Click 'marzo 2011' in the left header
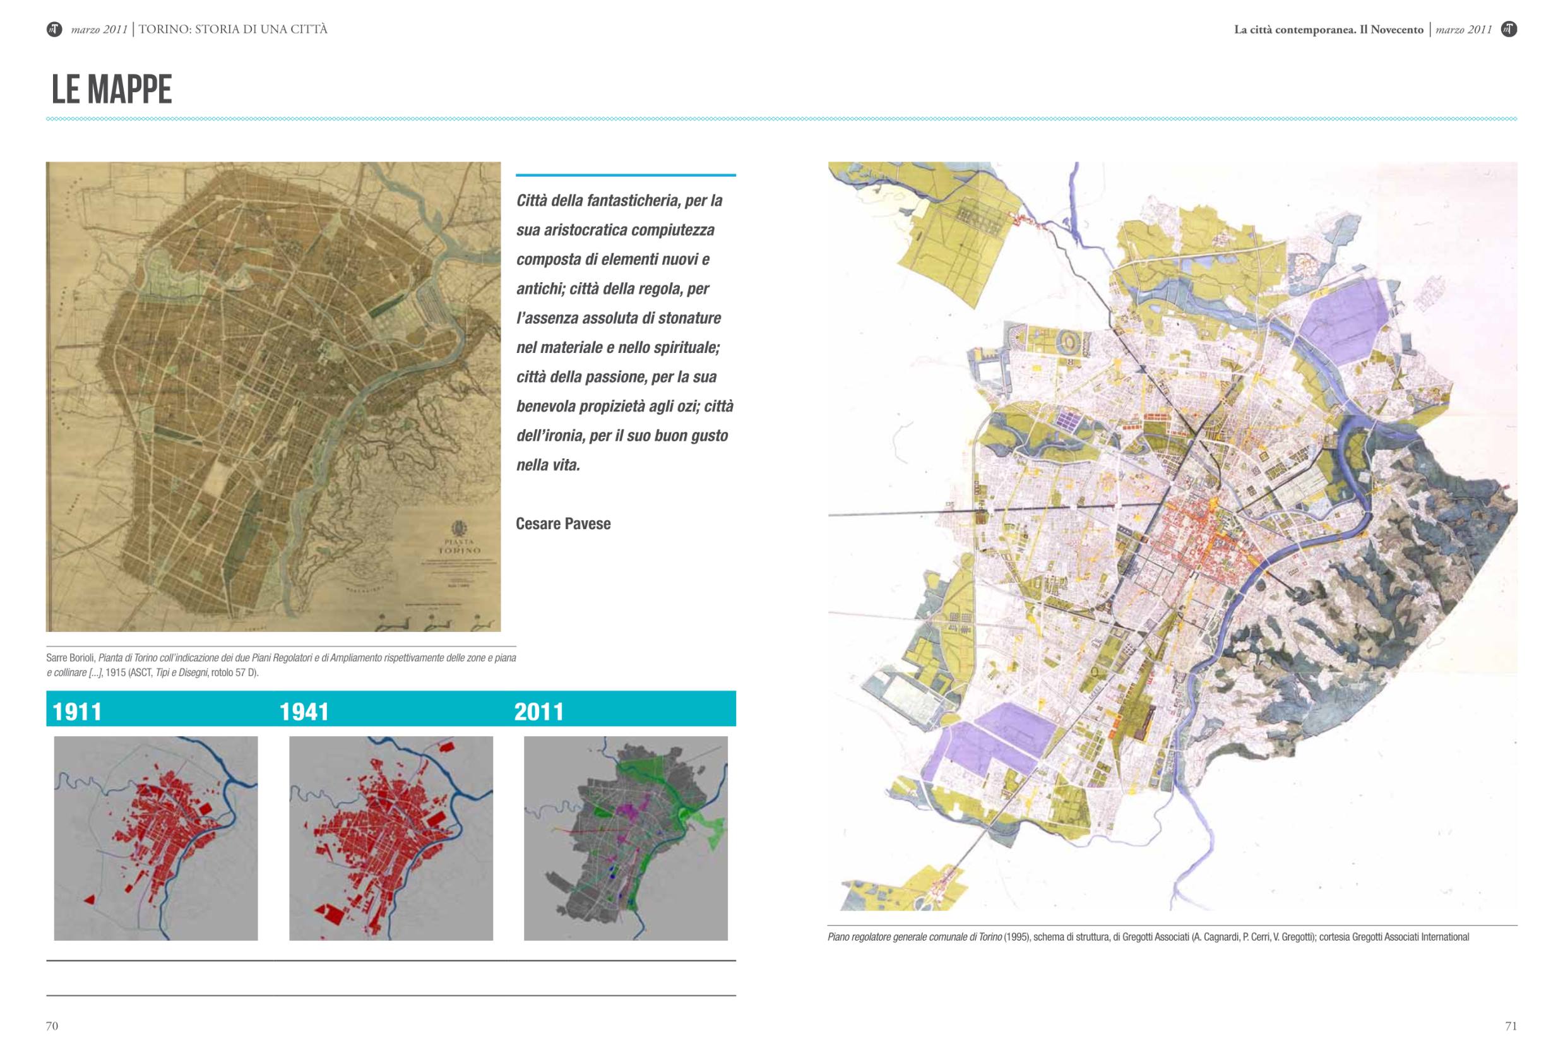The width and height of the screenshot is (1563, 1055). click(x=99, y=30)
